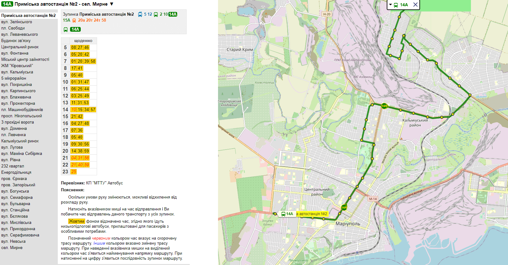Viewport: 508px width, 265px height.
Task: Click the blue trolleybus icon in stop header
Action: (140, 14)
